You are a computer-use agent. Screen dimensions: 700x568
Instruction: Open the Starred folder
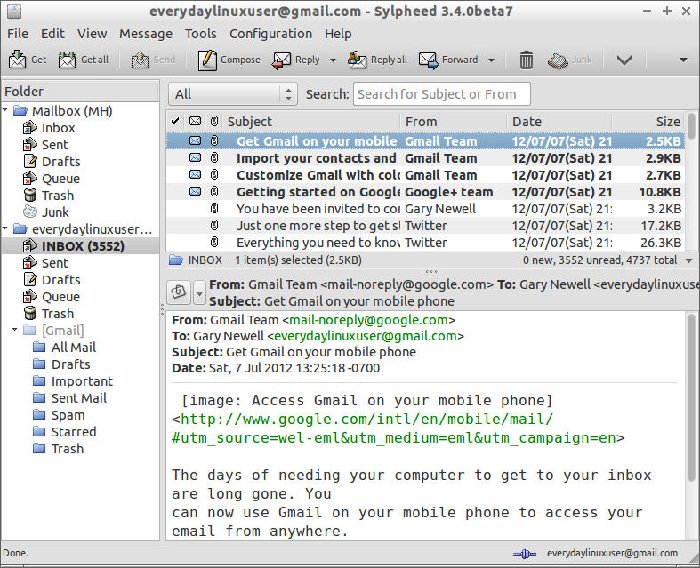tap(74, 432)
